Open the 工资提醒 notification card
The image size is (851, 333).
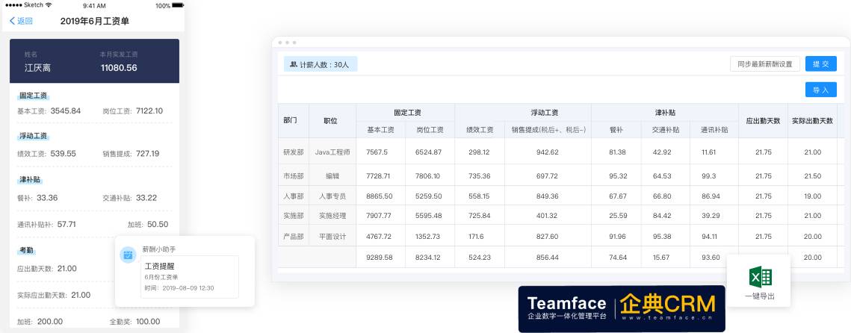coord(190,276)
